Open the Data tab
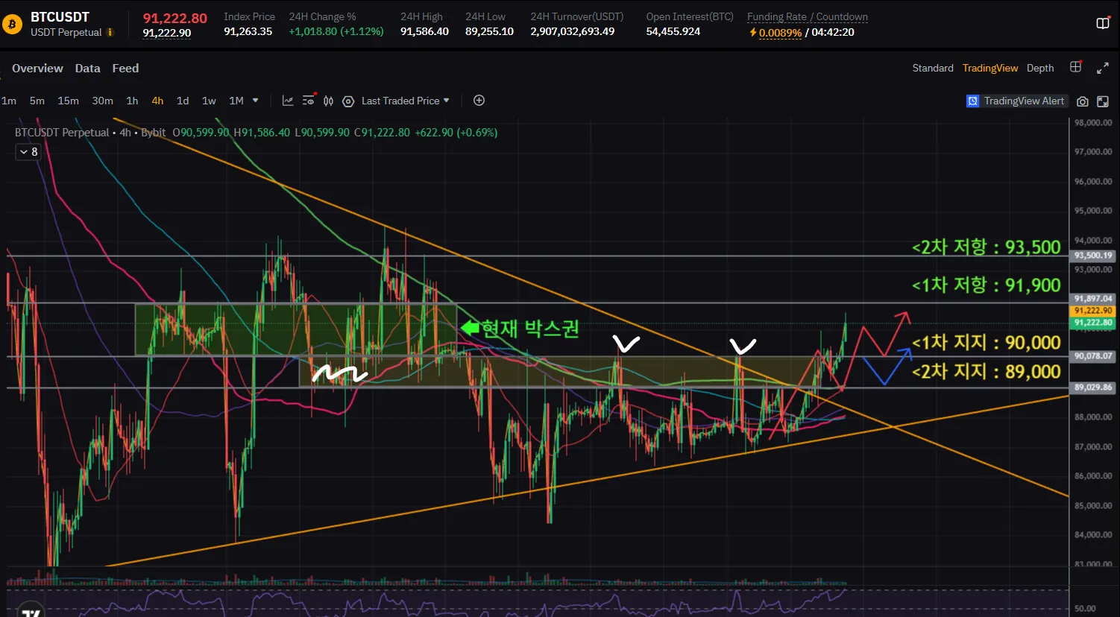The width and height of the screenshot is (1120, 617). click(87, 68)
